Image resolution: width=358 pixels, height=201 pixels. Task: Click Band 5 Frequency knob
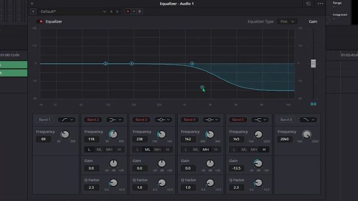point(258,135)
